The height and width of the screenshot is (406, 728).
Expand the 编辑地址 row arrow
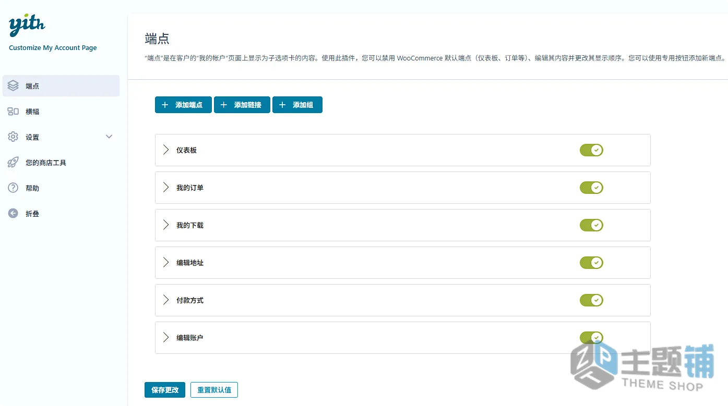pyautogui.click(x=166, y=263)
